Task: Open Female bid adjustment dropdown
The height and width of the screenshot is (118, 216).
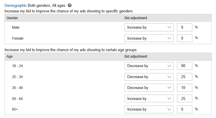Action: [149, 38]
